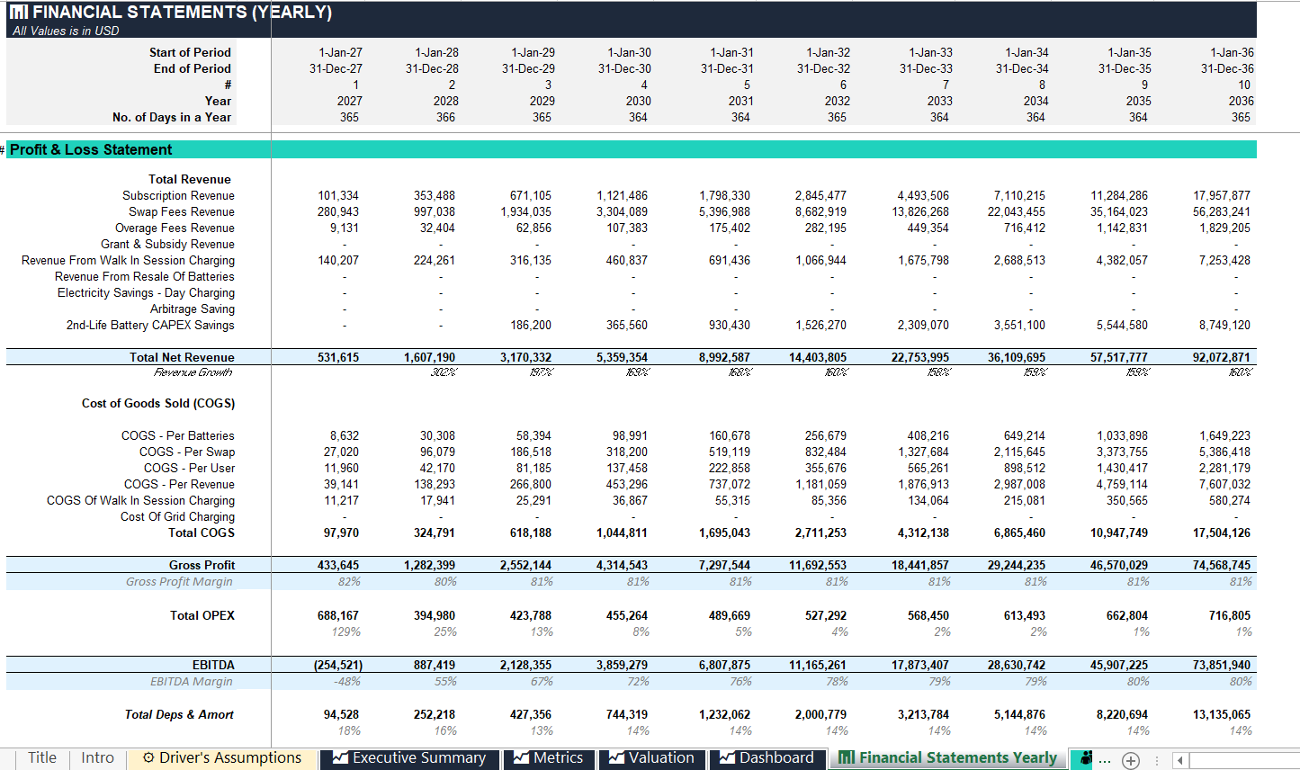Show more sheet tabs via ellipsis
The image size is (1300, 770).
(x=1105, y=760)
